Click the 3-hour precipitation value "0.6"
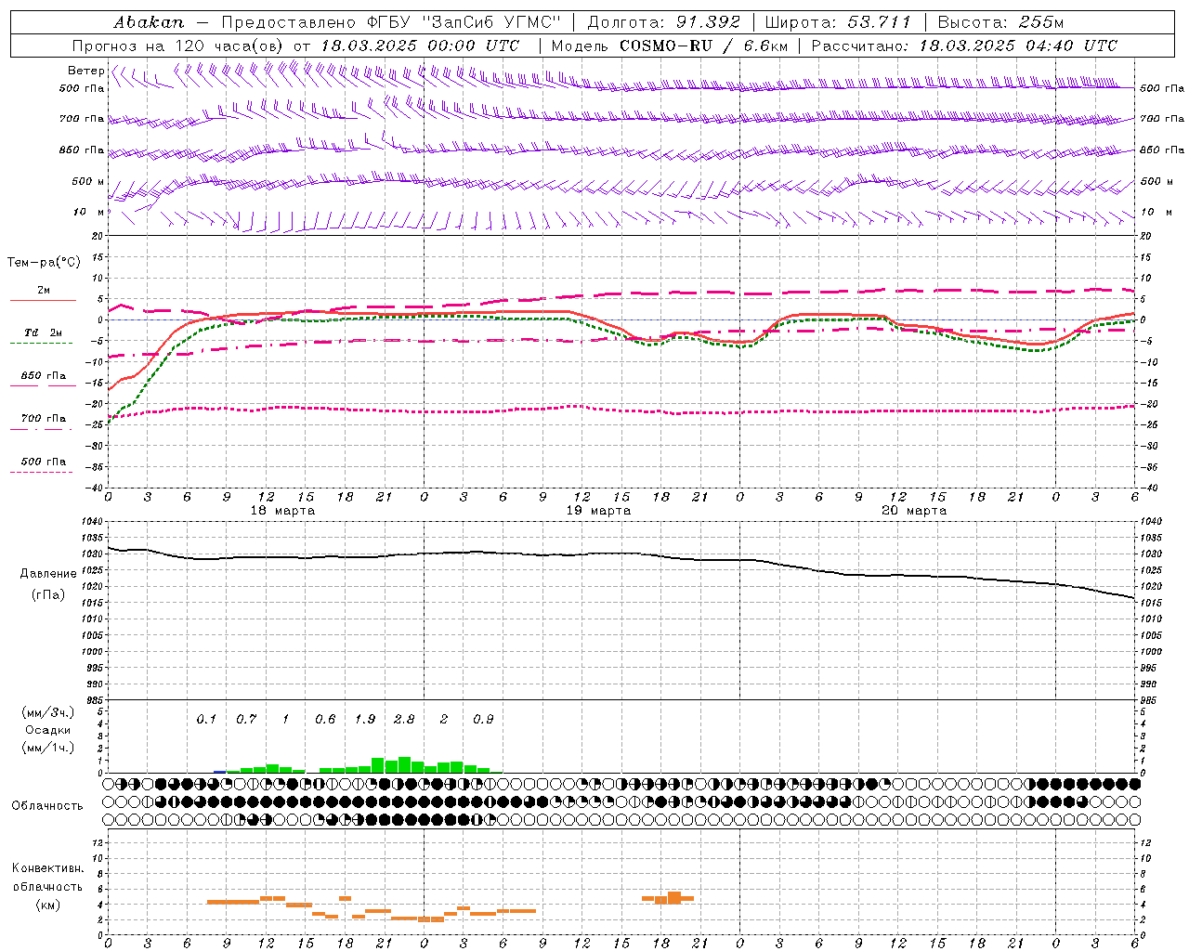 pos(325,720)
